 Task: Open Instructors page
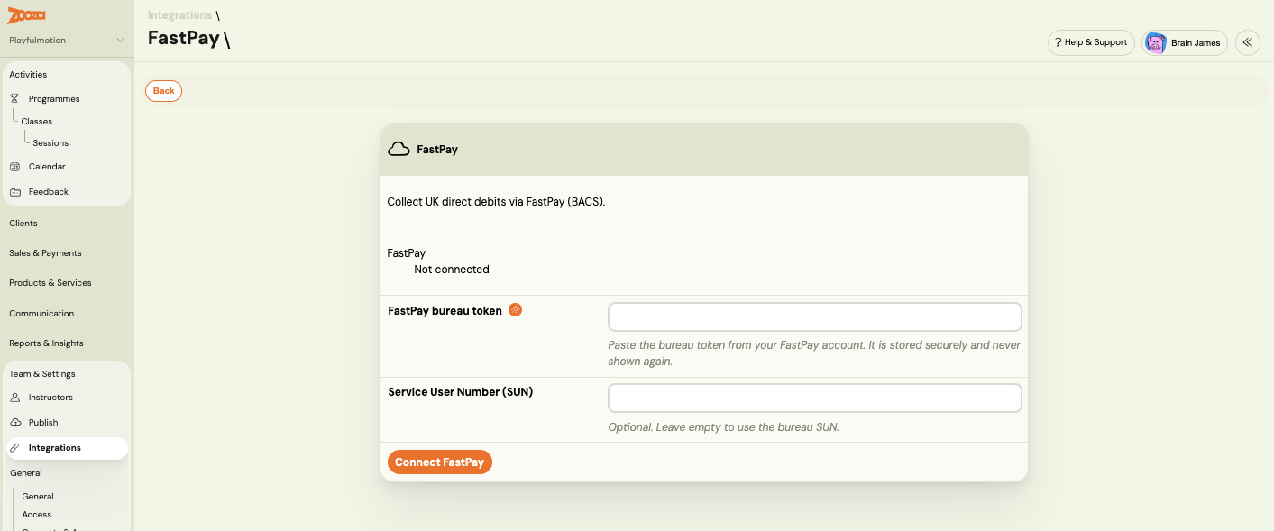pyautogui.click(x=50, y=398)
